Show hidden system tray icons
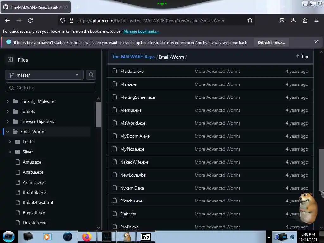This screenshot has width=324, height=243. pos(269,237)
